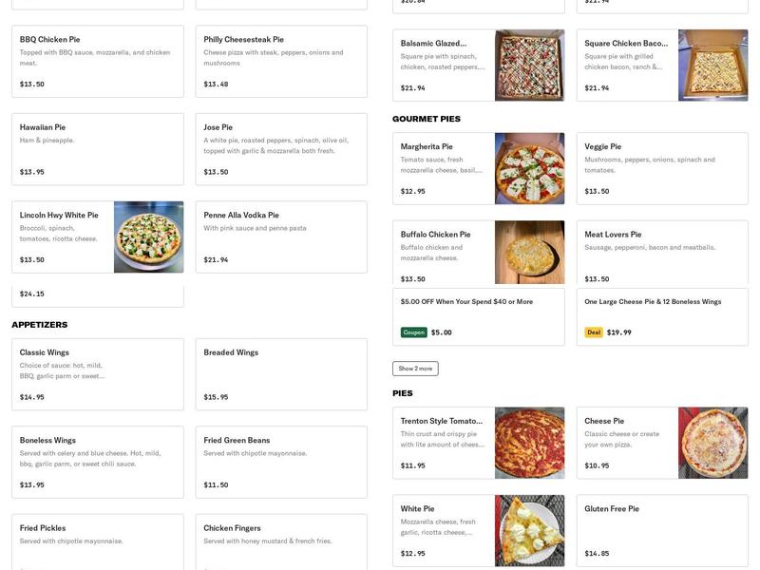The image size is (760, 570).
Task: Select the Fried Pickles appetizer
Action: (x=95, y=541)
